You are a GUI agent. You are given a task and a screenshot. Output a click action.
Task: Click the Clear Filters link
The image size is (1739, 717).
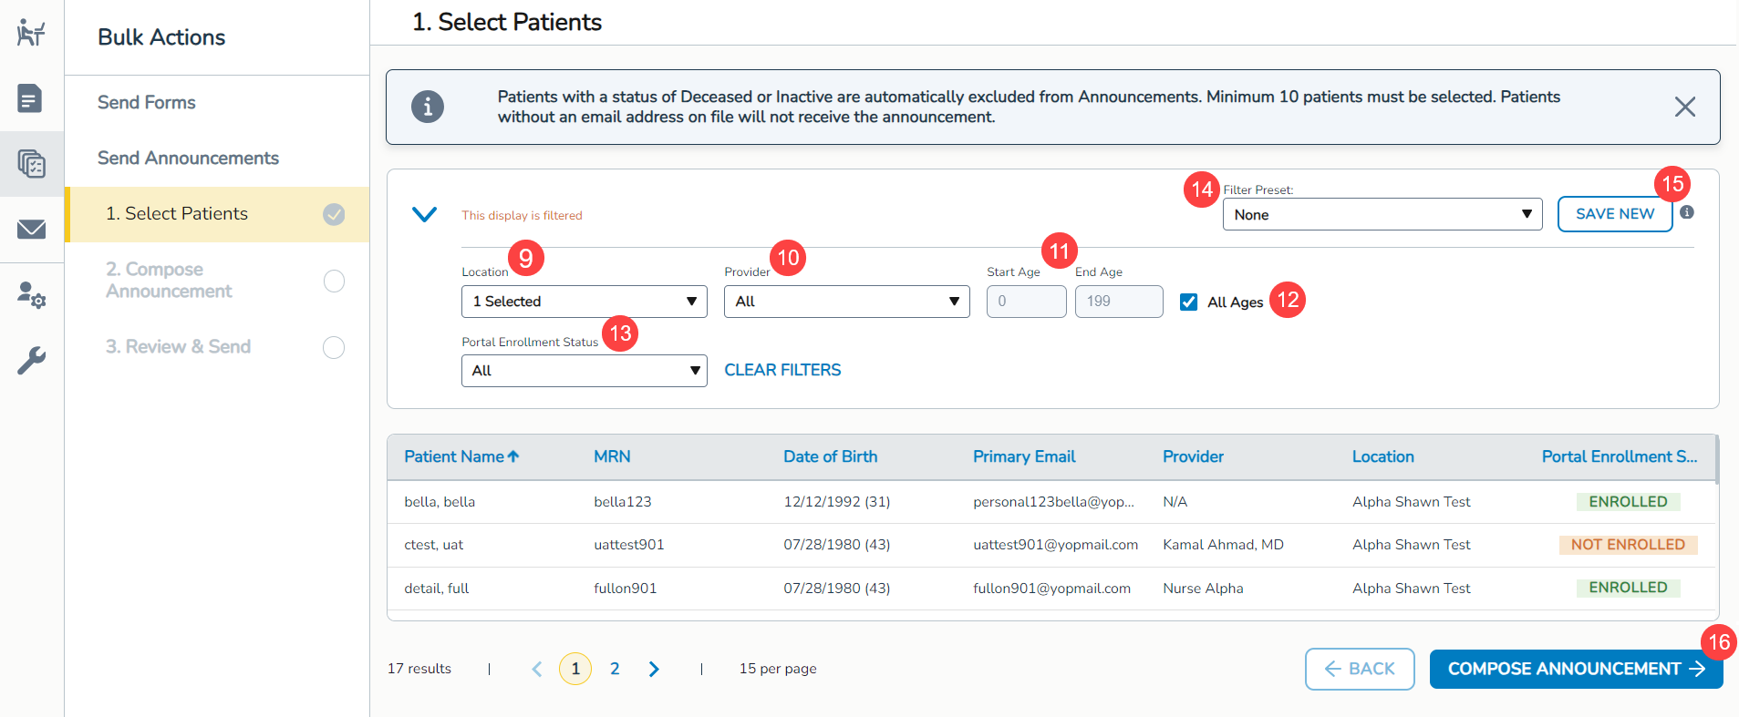[x=782, y=370]
